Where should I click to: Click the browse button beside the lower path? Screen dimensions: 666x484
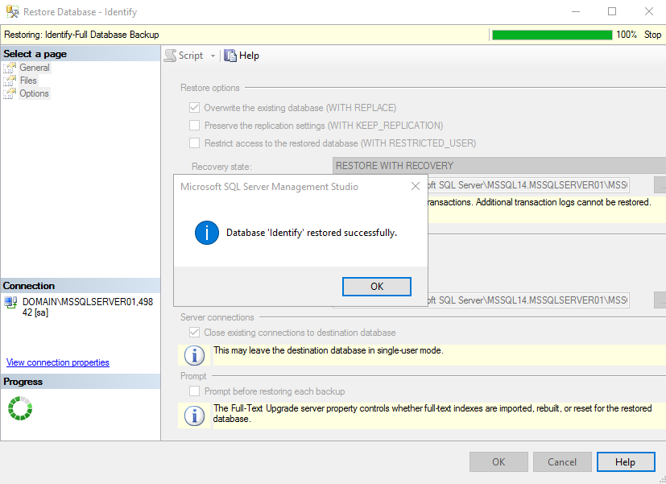tap(660, 300)
